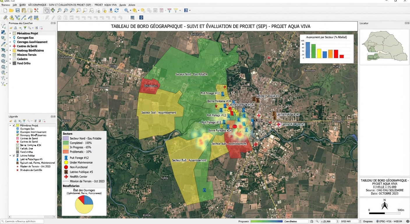
Task: Open the &pels menu
Action: (123, 5)
